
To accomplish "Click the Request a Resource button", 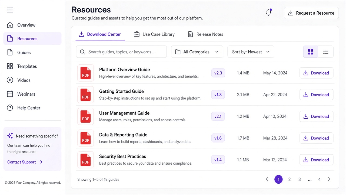I will (311, 13).
